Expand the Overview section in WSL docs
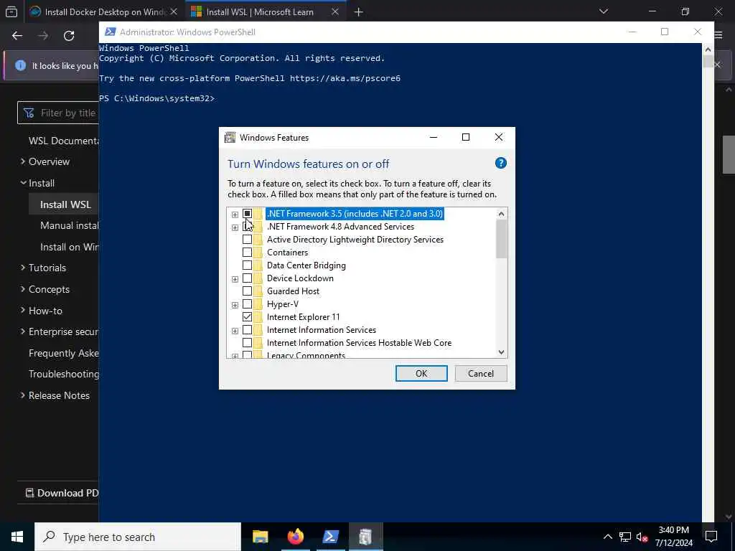 pyautogui.click(x=23, y=161)
